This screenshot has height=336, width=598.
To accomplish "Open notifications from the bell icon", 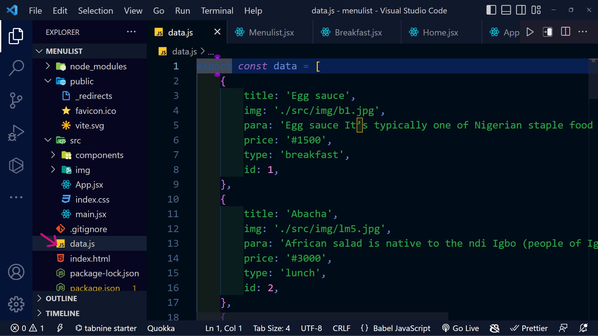I will (x=583, y=328).
